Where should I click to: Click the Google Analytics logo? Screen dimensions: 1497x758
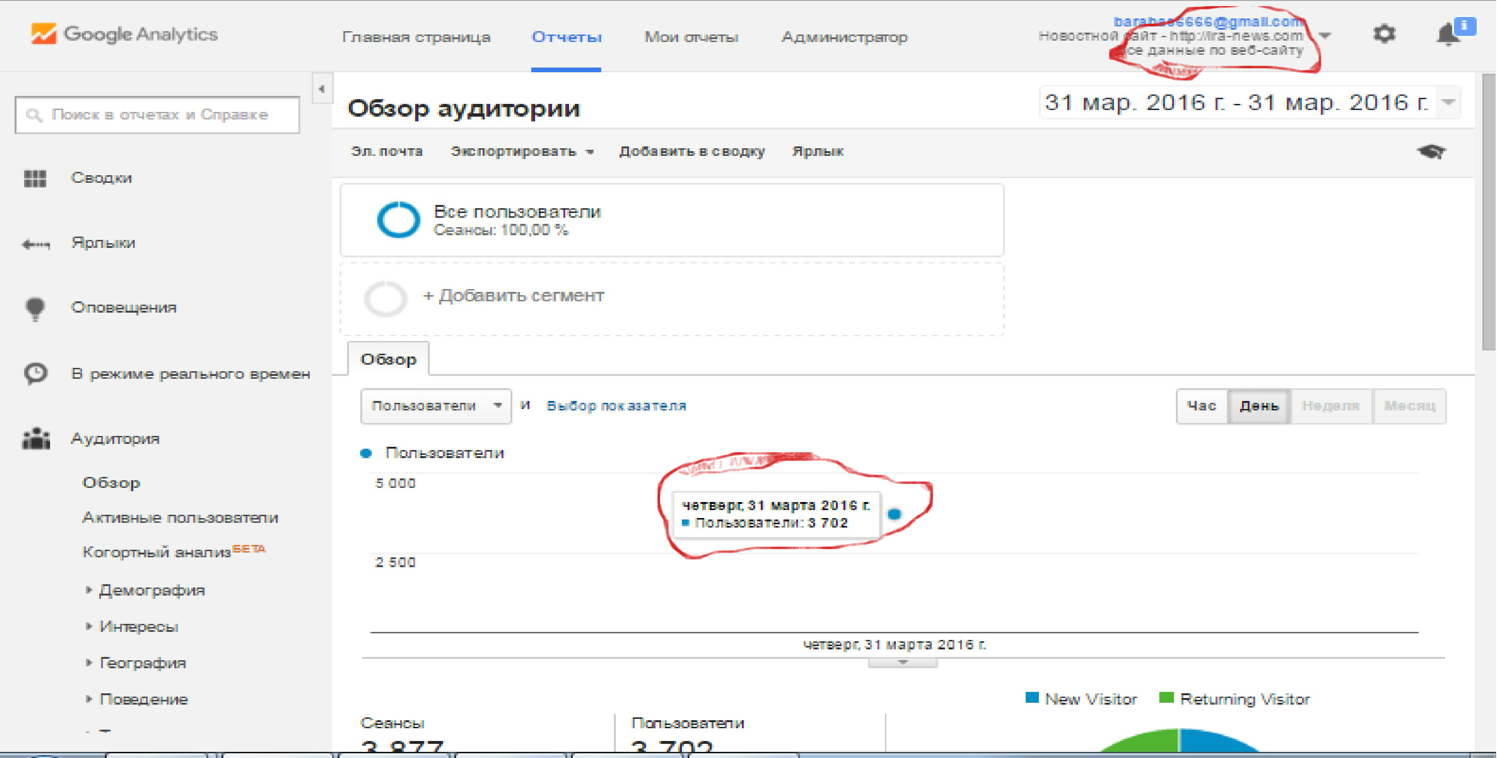124,34
